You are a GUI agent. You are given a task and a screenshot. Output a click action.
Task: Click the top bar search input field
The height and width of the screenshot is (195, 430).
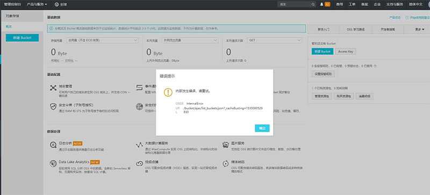(294, 4)
